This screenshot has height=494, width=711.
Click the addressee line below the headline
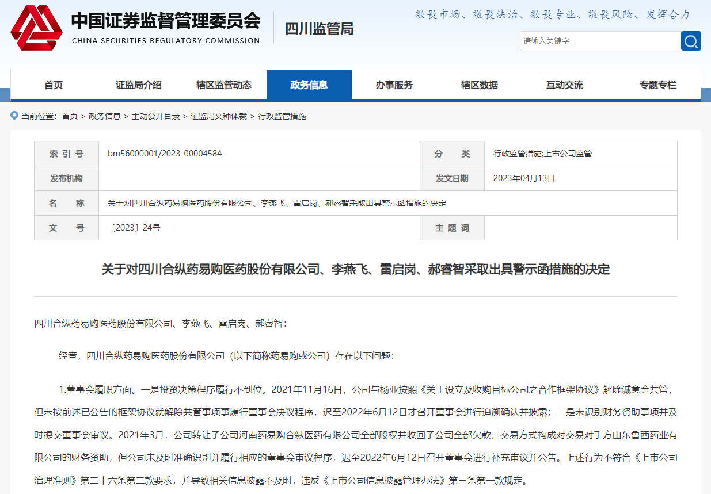click(161, 324)
